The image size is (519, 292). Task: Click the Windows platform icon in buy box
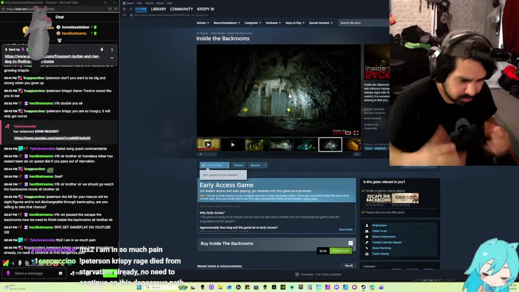coord(350,243)
